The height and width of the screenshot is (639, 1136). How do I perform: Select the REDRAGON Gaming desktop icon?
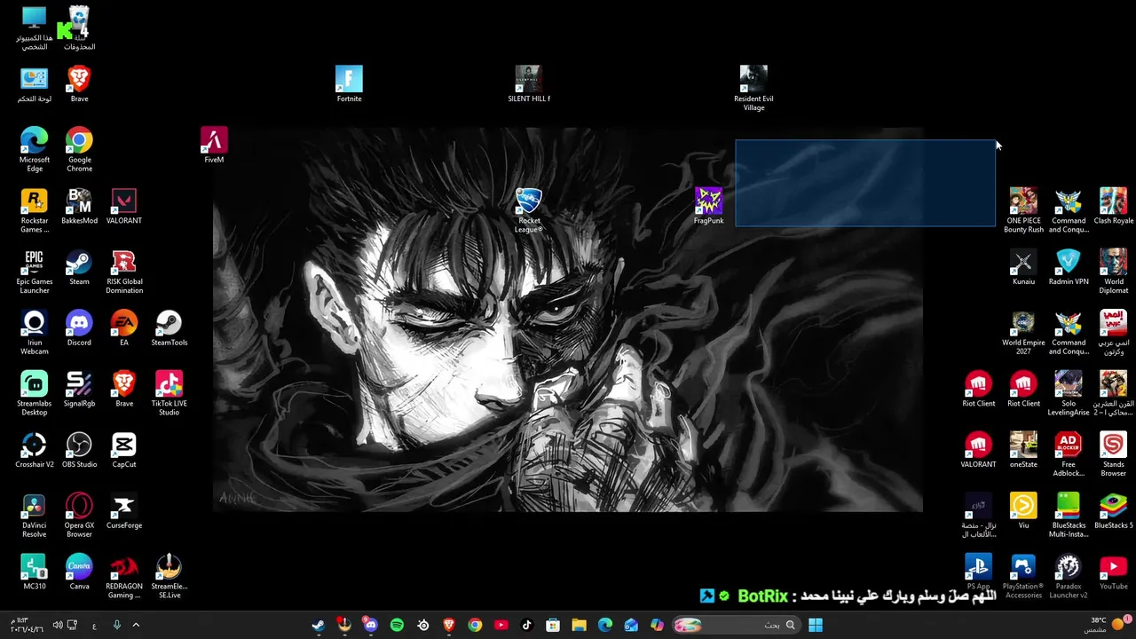[124, 576]
